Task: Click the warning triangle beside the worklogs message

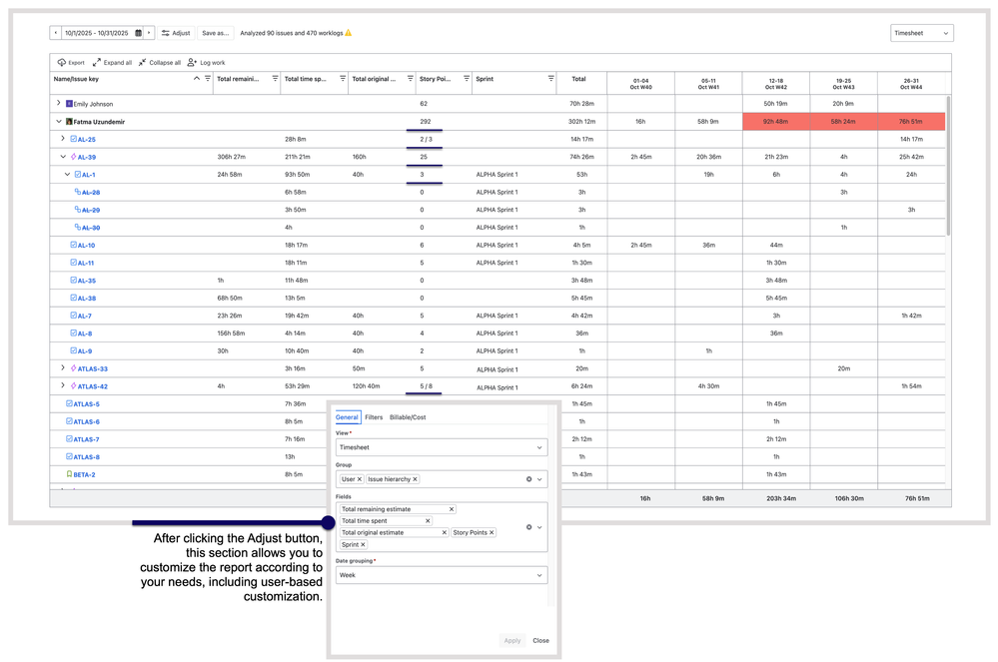Action: click(x=348, y=33)
